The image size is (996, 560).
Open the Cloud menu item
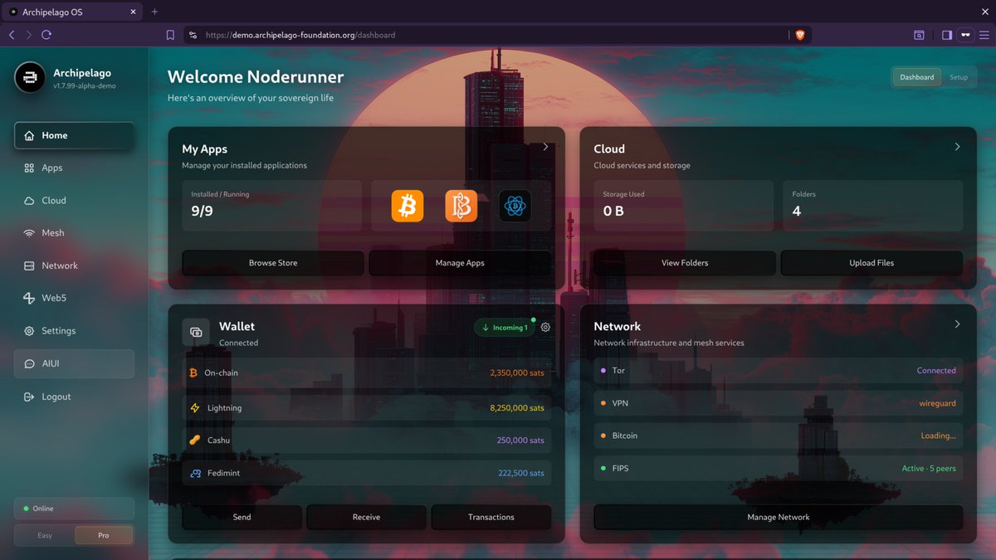click(74, 201)
